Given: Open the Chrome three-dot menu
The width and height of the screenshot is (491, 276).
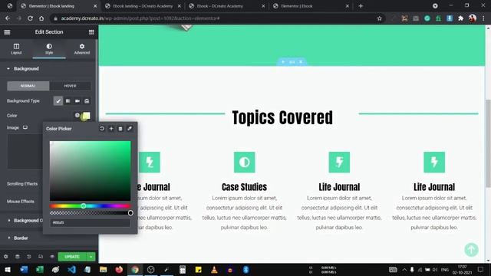Looking at the screenshot, I should click(x=483, y=18).
